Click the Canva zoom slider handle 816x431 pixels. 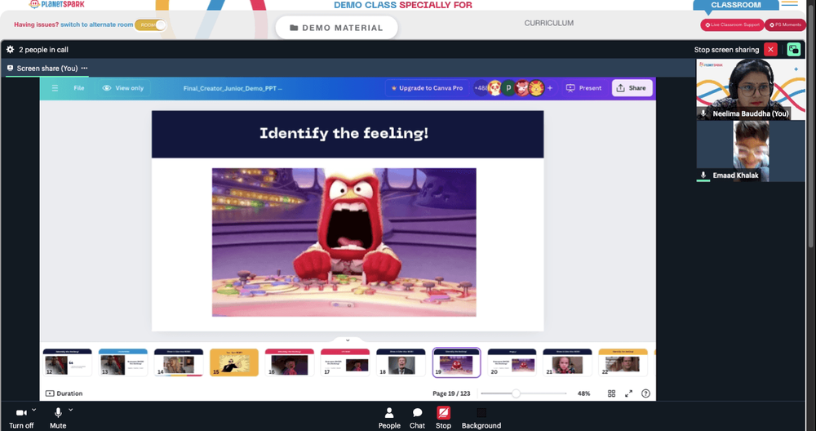516,393
